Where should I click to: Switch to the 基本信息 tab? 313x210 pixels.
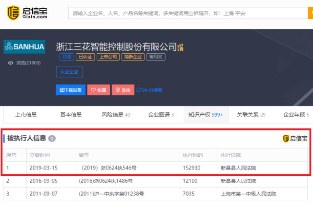pos(71,115)
